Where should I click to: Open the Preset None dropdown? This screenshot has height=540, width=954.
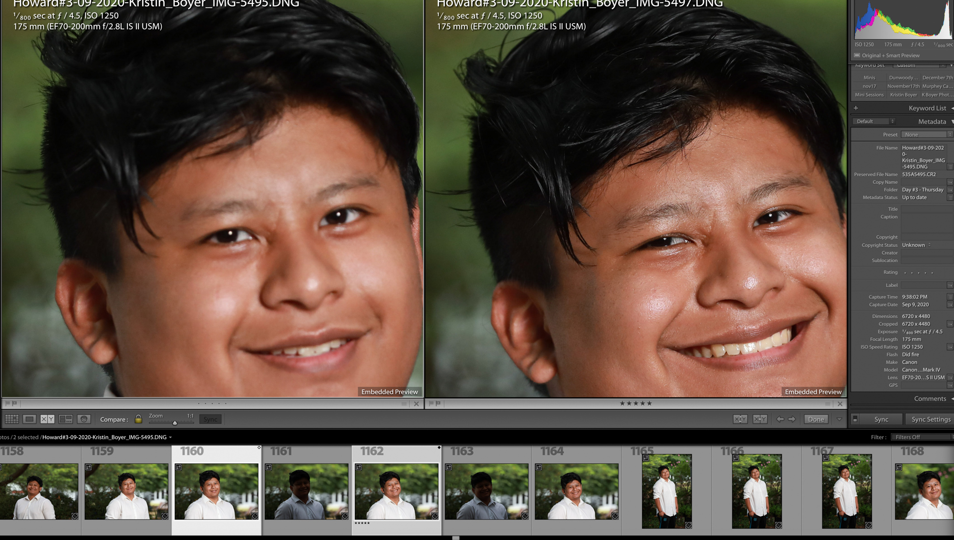click(925, 134)
